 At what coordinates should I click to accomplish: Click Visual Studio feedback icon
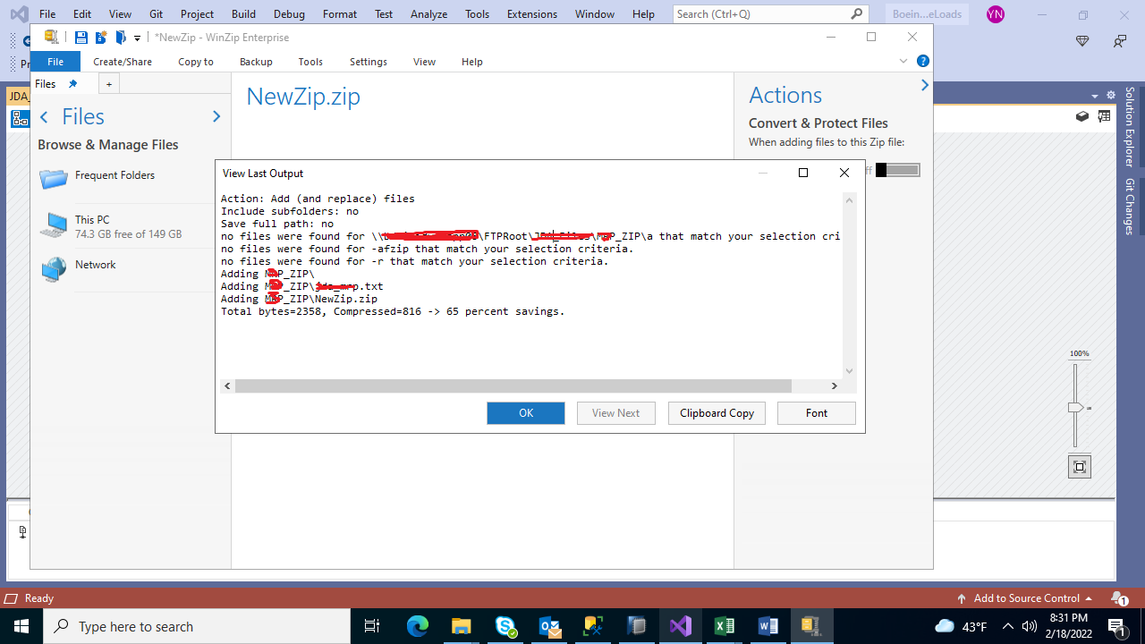(1120, 41)
